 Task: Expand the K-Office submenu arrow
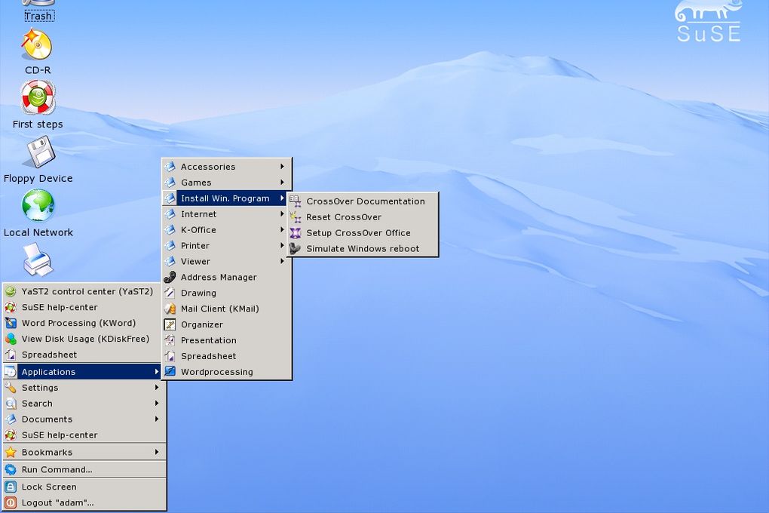pyautogui.click(x=283, y=230)
